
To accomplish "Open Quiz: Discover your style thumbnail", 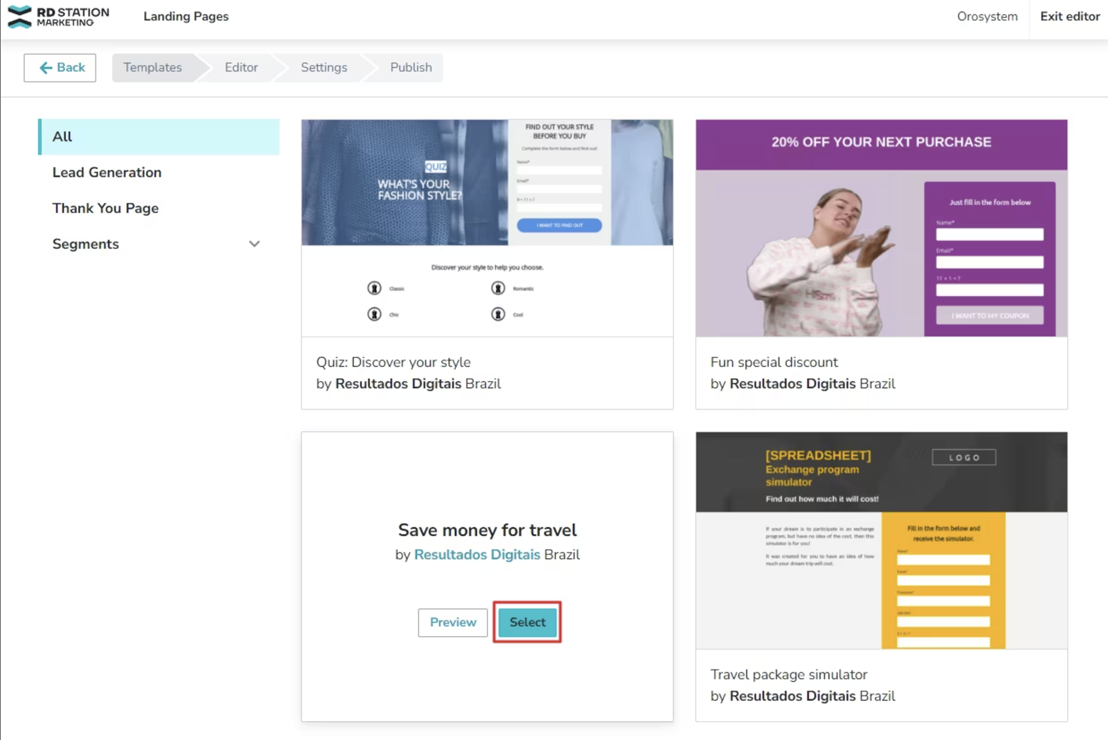I will [x=487, y=228].
